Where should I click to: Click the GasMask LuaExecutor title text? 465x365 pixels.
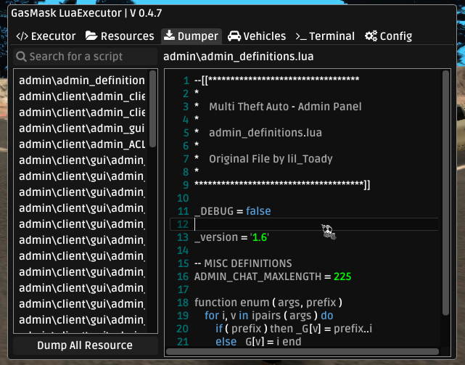point(86,13)
